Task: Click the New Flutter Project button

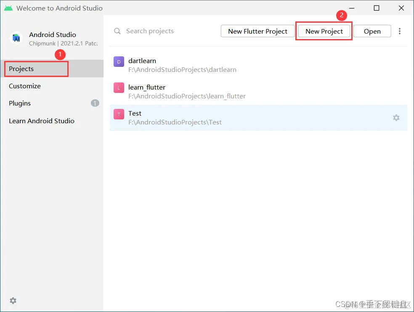Action: 257,31
